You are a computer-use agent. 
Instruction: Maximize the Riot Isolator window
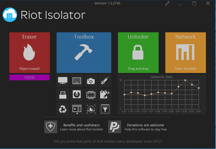pyautogui.click(x=194, y=4)
